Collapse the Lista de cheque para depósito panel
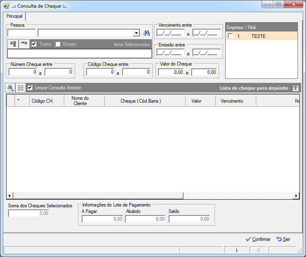The image size is (306, 257). (295, 88)
